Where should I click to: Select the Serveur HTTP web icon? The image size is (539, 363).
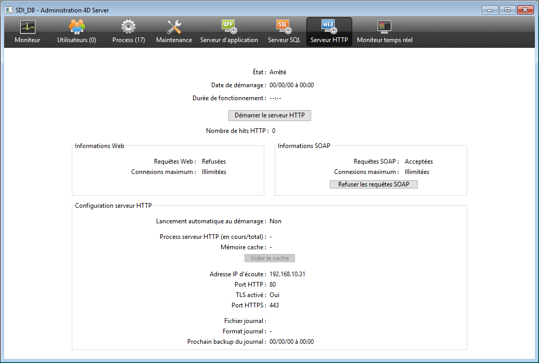click(x=329, y=26)
